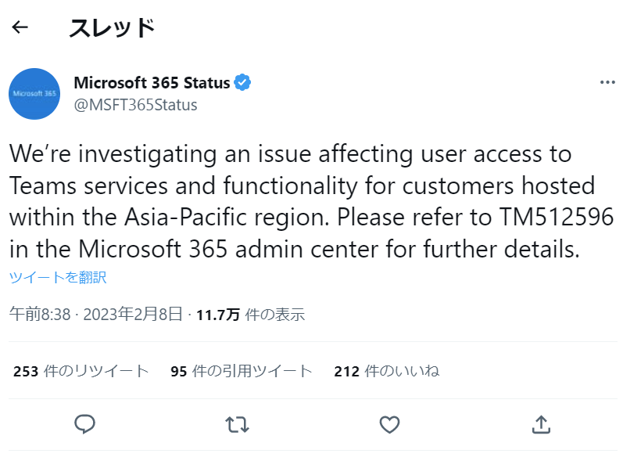Click the 2023年2月8日 date

click(131, 315)
